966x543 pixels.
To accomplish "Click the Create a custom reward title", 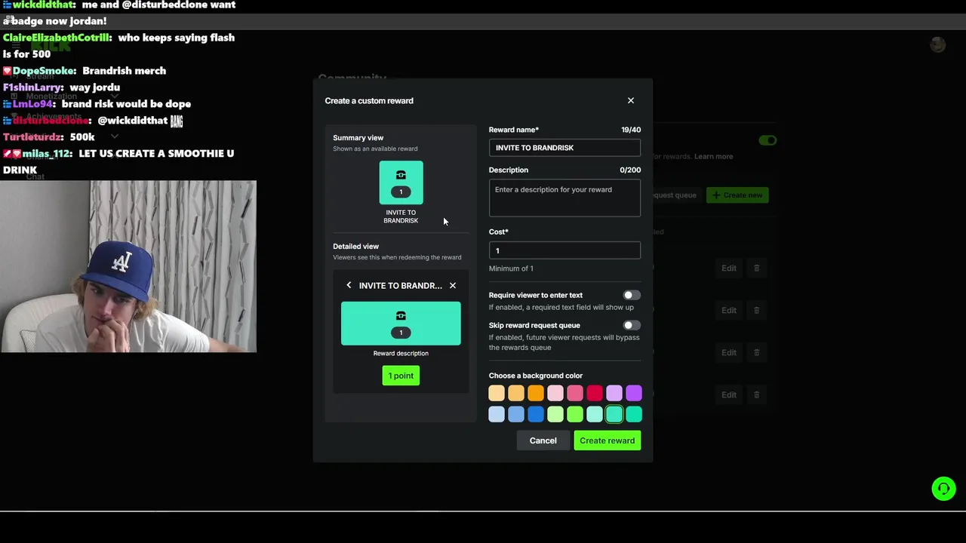I will pyautogui.click(x=369, y=101).
